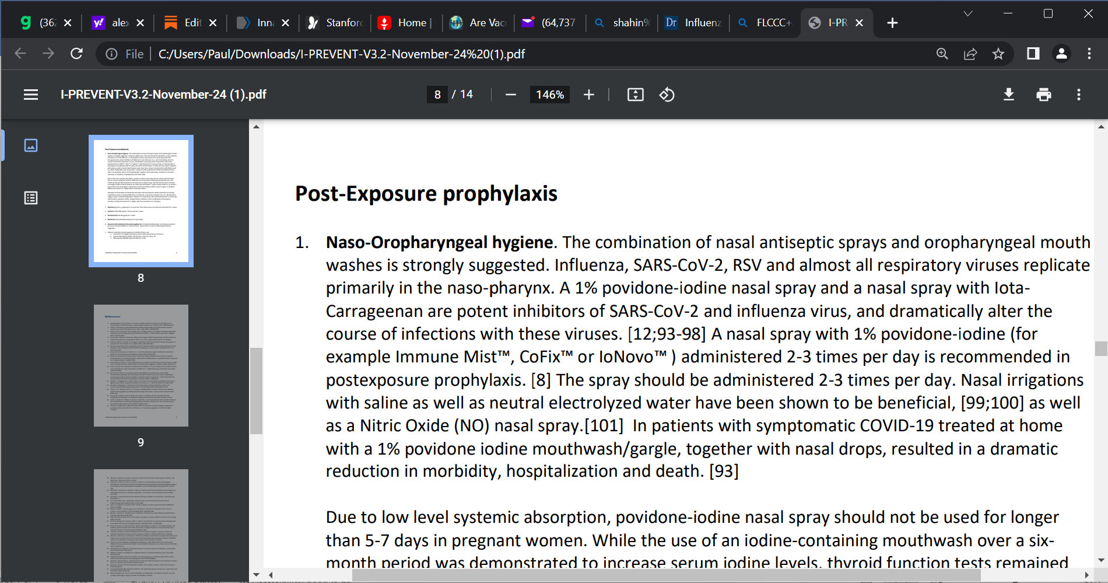Switch to the Stanford tab

coord(335,23)
